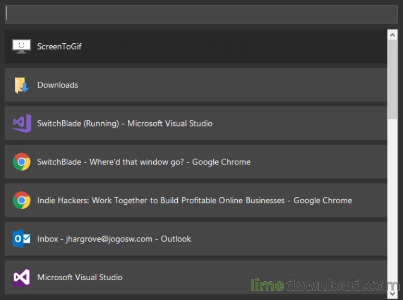The image size is (403, 300).
Task: Click the ScreenToGif monitor icon
Action: pyautogui.click(x=22, y=46)
